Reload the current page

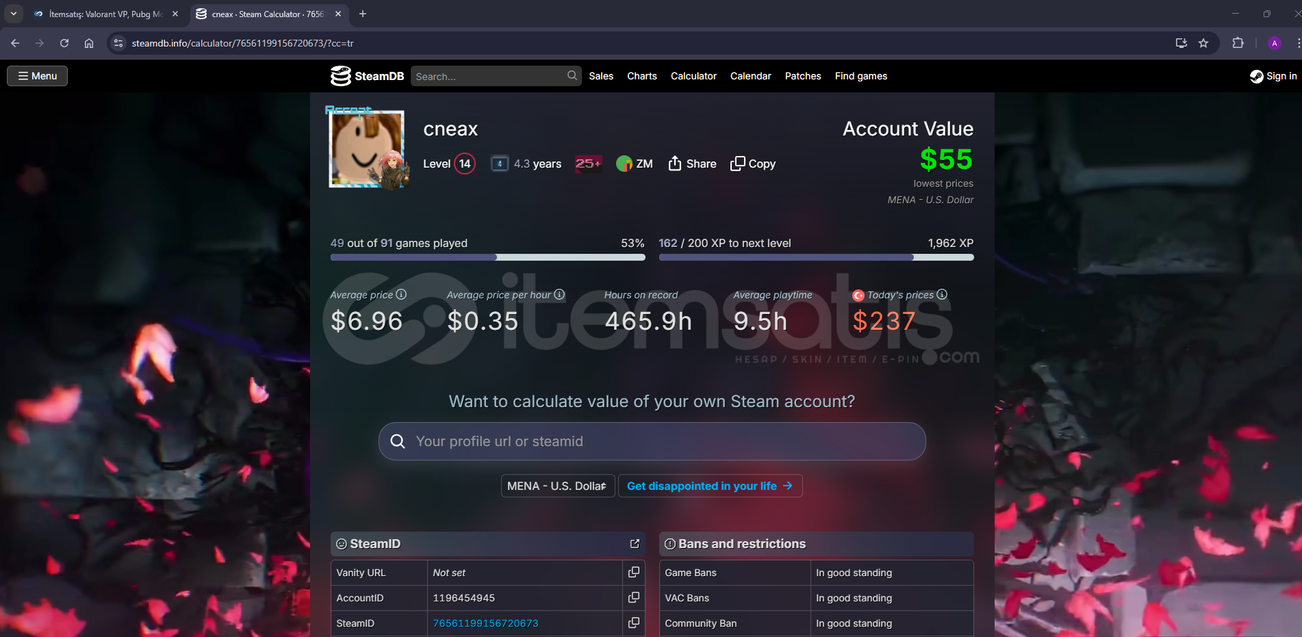coord(64,43)
